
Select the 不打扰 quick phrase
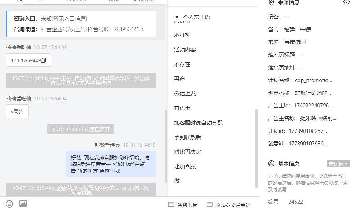click(182, 35)
